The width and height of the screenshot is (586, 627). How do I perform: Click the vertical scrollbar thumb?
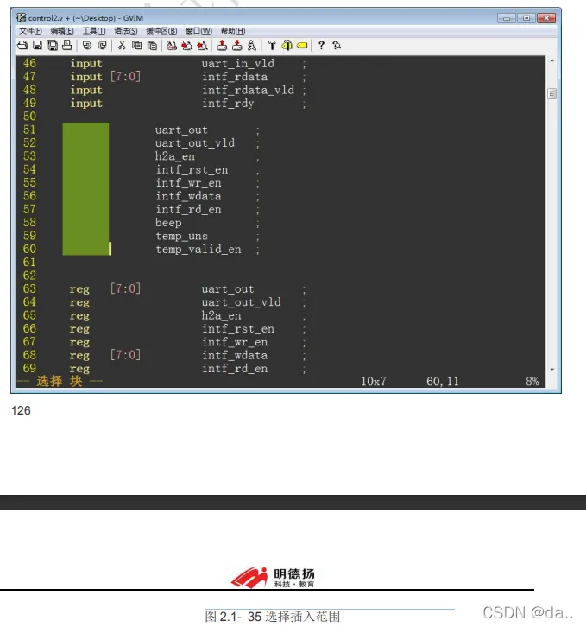[x=552, y=94]
